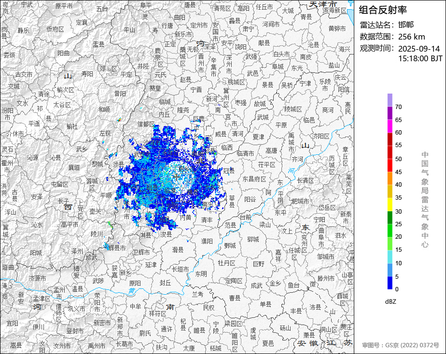This screenshot has height=354, width=446.
Task: Click the 256 km data range value
Action: pos(412,37)
